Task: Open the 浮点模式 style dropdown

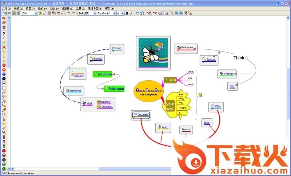Action: (95, 13)
